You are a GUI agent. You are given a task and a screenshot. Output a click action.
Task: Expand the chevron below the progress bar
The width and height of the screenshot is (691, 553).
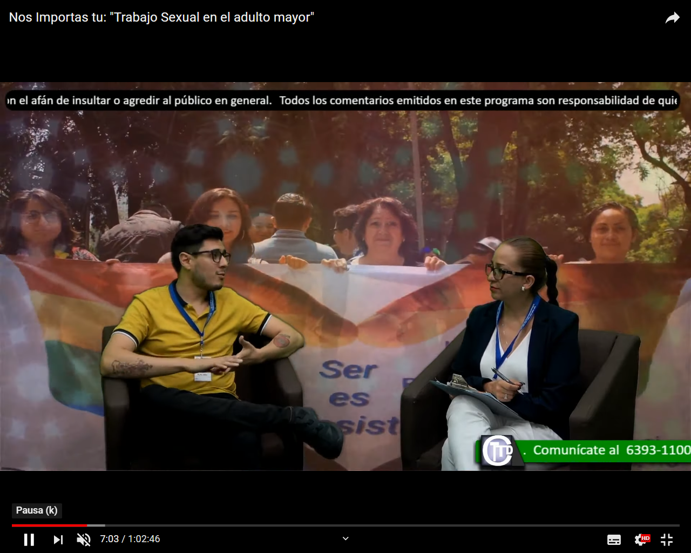tap(345, 538)
